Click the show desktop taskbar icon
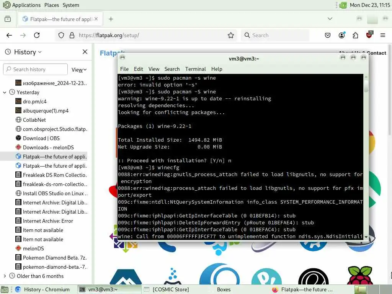The image size is (392, 294). [5, 289]
